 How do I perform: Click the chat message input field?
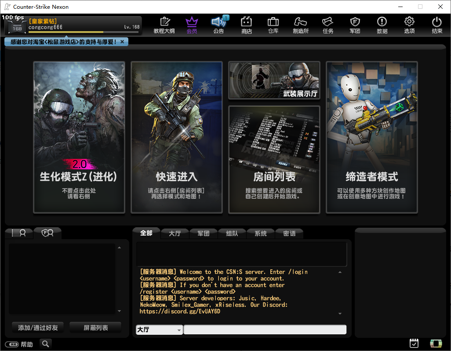(x=265, y=330)
